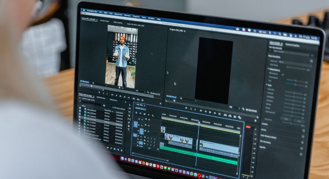The width and height of the screenshot is (329, 179).
Task: Toggle Snap magnet in the timeline
Action: (x=140, y=113)
